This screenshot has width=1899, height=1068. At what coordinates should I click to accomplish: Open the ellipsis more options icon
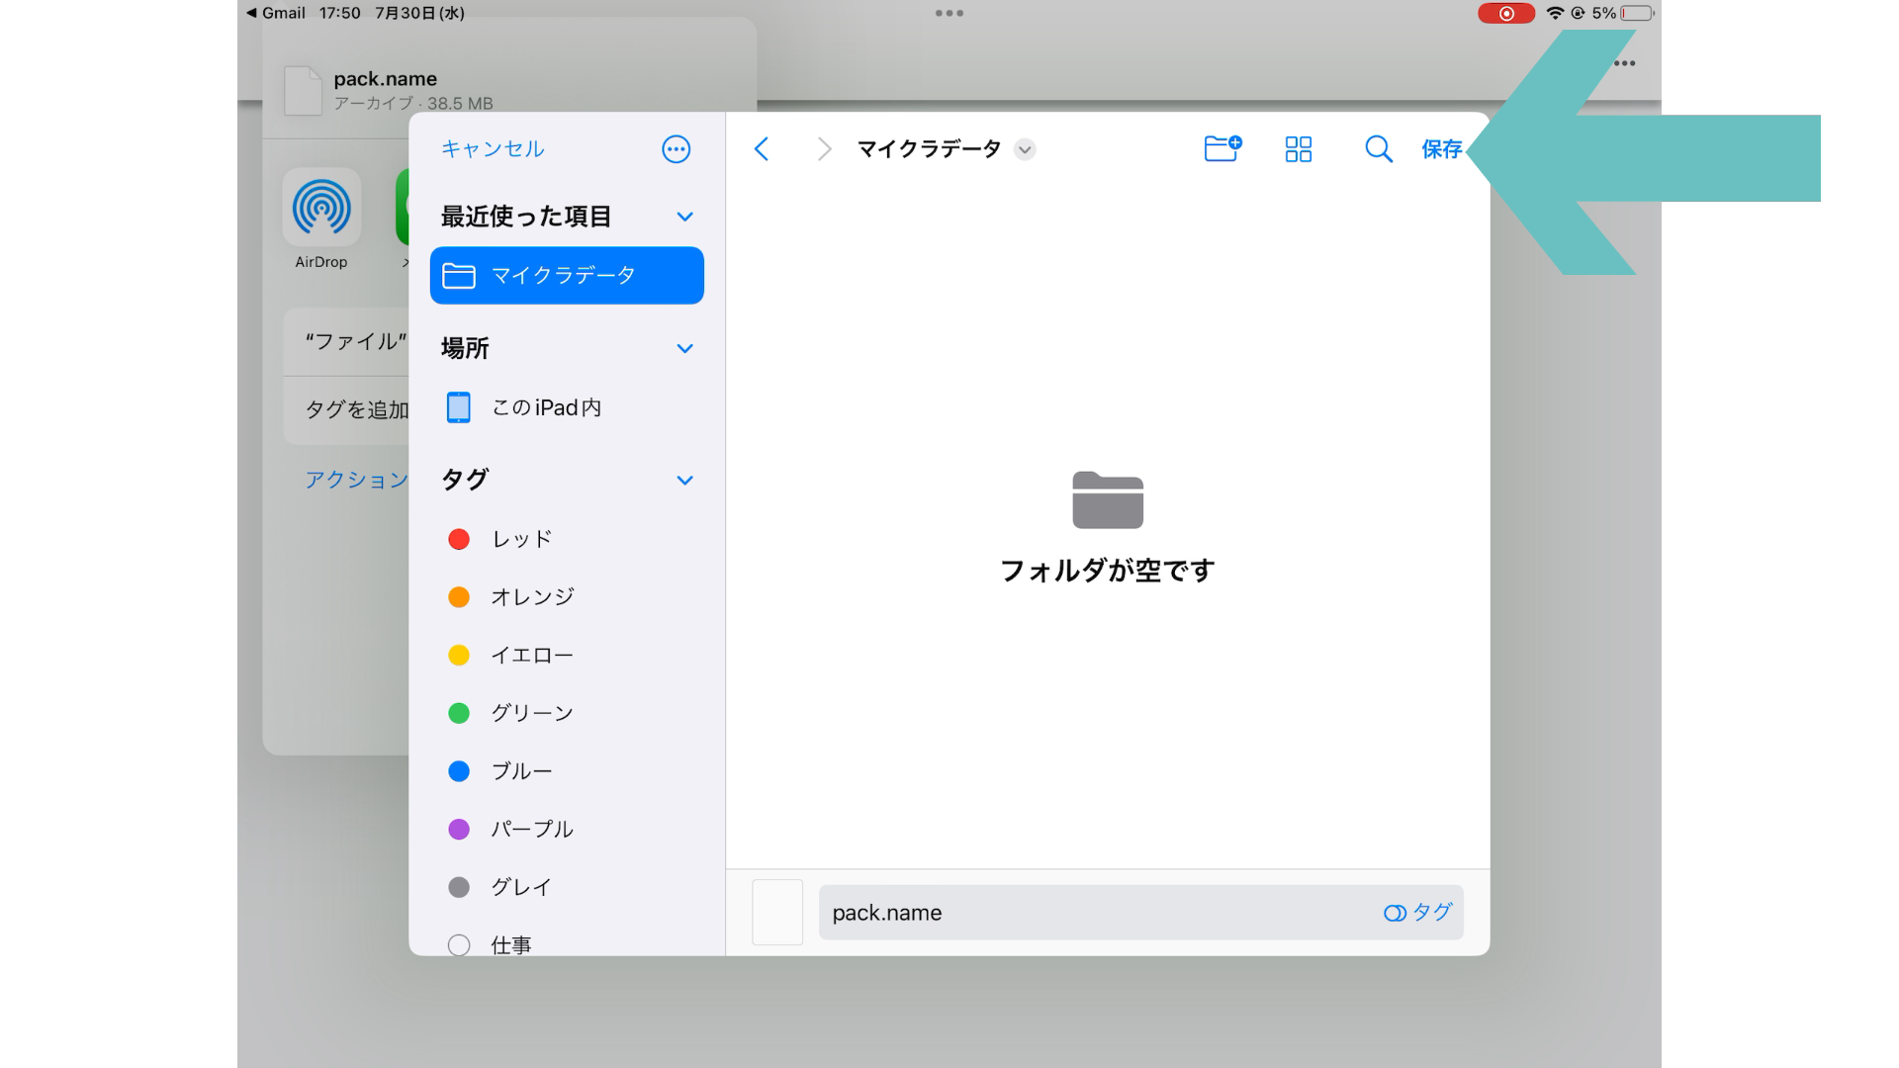676,149
